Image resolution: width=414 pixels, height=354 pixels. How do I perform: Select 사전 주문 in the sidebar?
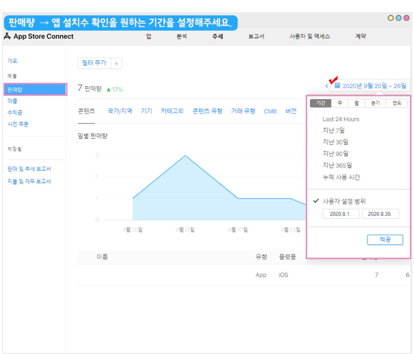coord(18,124)
